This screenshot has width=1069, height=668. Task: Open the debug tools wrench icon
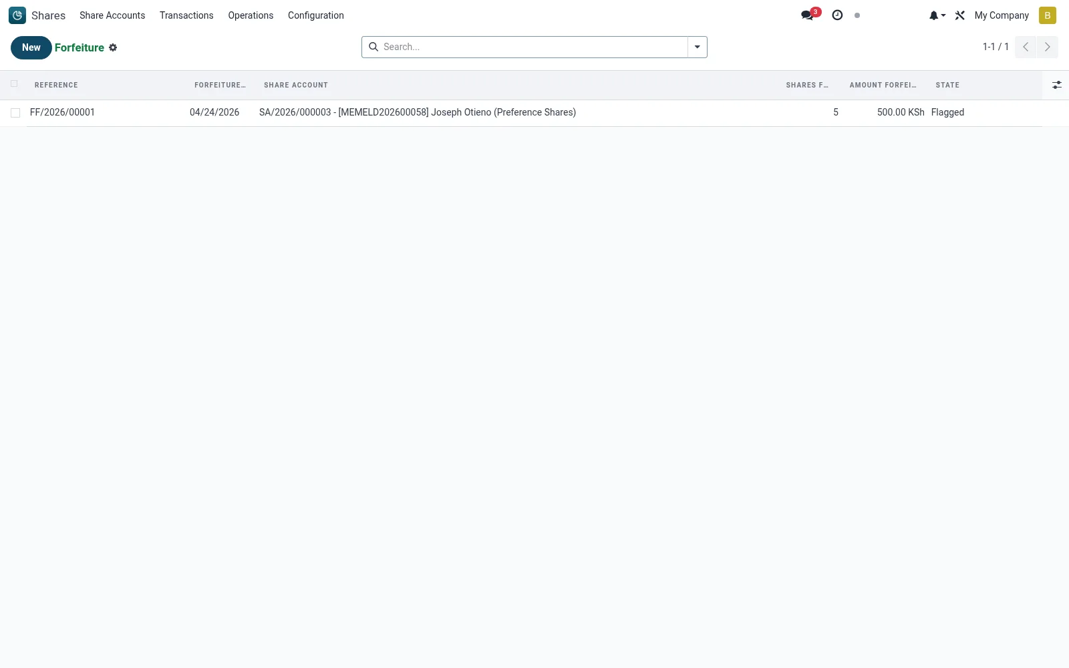960,15
